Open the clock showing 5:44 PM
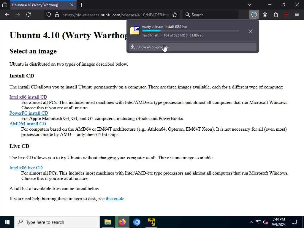 pos(278,222)
